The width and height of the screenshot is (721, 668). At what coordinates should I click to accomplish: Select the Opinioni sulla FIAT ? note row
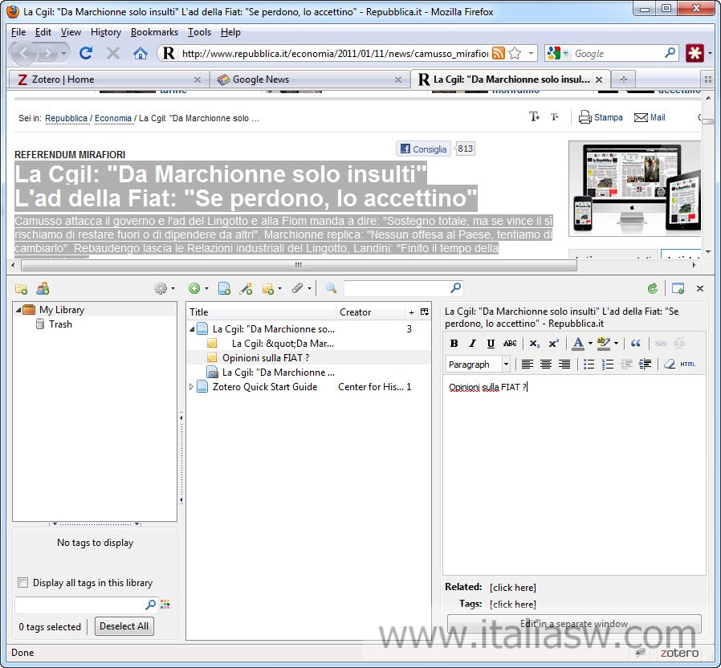pos(309,357)
